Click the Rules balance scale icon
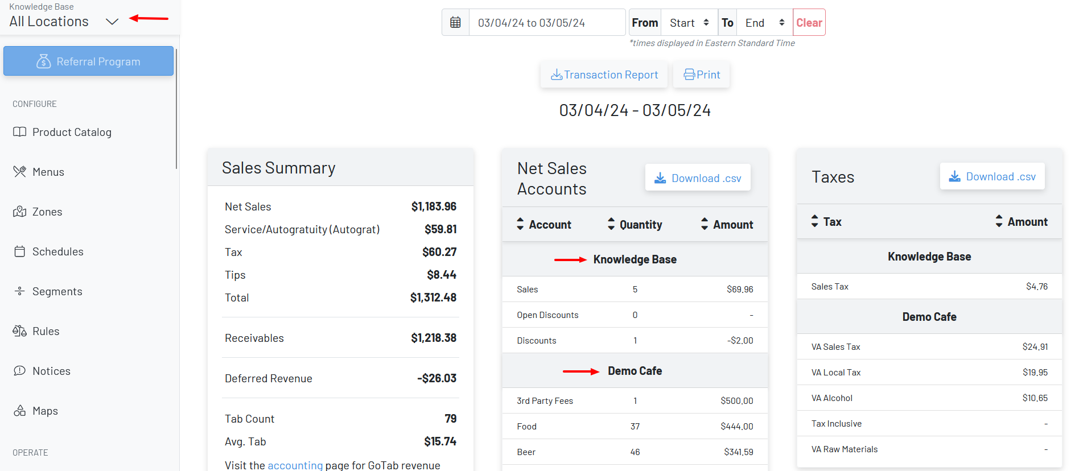 (x=20, y=331)
